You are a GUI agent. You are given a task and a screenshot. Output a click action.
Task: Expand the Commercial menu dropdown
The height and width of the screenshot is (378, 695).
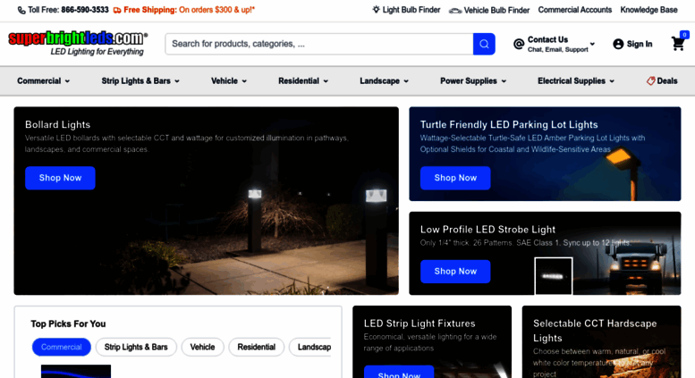pyautogui.click(x=44, y=81)
